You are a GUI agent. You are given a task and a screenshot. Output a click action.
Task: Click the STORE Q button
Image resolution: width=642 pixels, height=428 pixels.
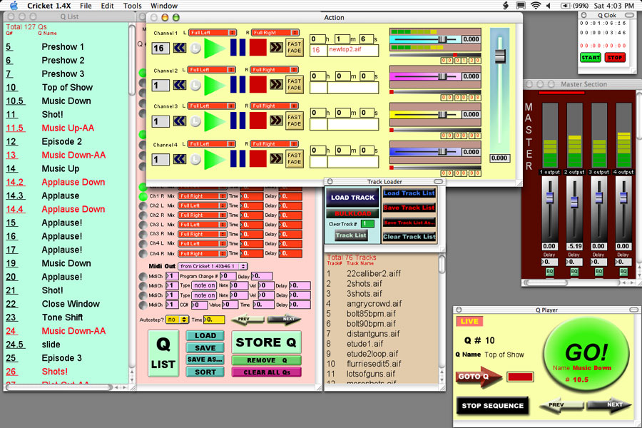click(266, 342)
